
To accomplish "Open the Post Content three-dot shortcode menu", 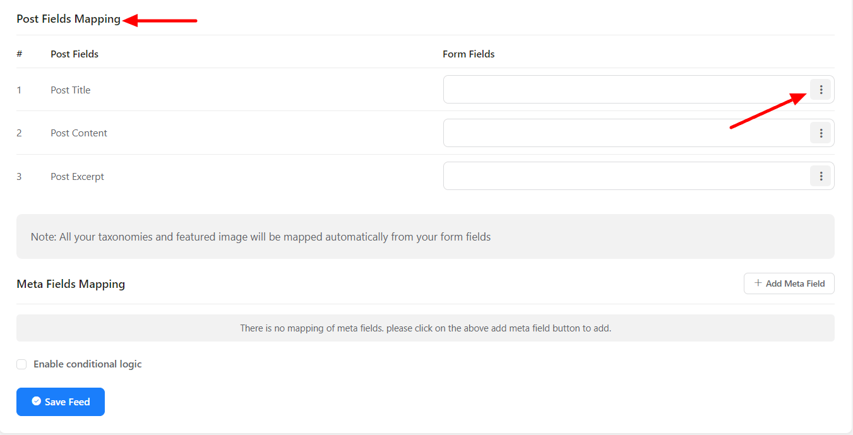I will (x=820, y=133).
